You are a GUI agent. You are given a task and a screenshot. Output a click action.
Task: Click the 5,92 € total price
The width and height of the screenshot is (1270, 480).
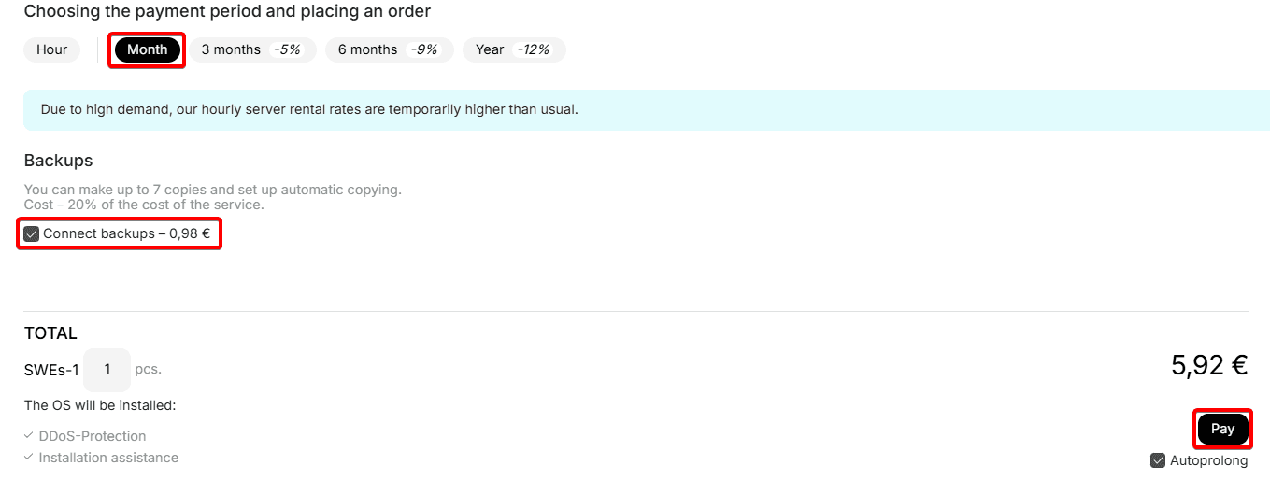click(1208, 365)
